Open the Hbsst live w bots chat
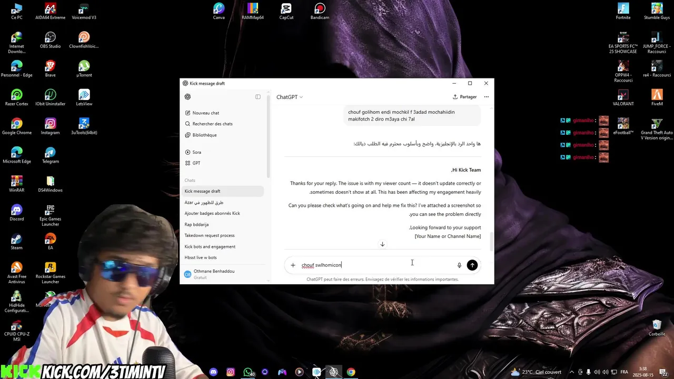This screenshot has width=674, height=379. 223,257
